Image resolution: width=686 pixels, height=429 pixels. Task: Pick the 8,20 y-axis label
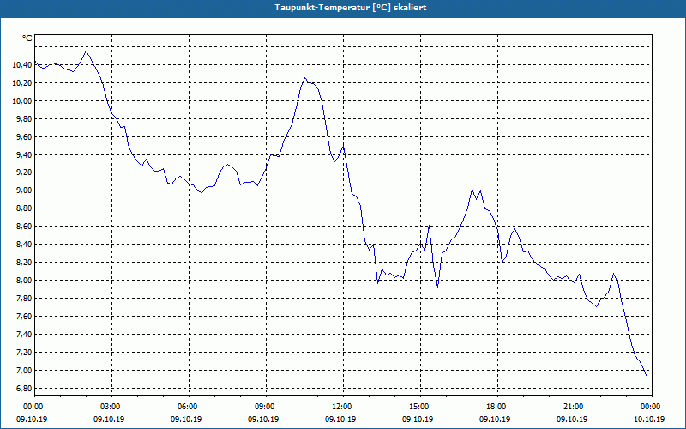tap(24, 263)
